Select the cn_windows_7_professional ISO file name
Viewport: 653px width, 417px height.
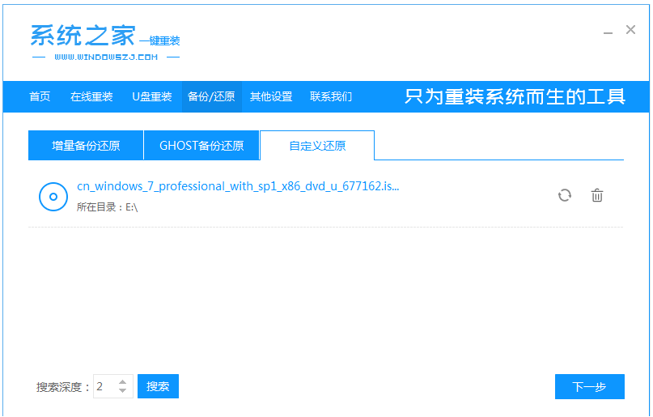pos(238,186)
